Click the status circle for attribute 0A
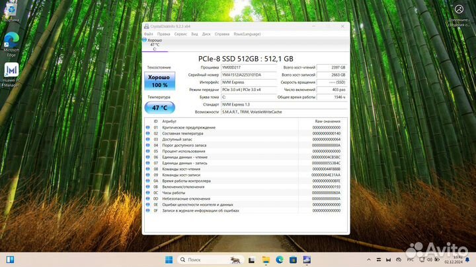 [x=148, y=181]
